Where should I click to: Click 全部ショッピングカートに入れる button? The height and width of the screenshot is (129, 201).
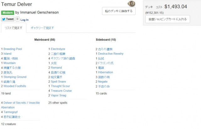click(x=167, y=19)
